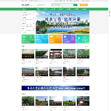
Task: Click green corner badge on corn field listing
Action: coord(36,50)
